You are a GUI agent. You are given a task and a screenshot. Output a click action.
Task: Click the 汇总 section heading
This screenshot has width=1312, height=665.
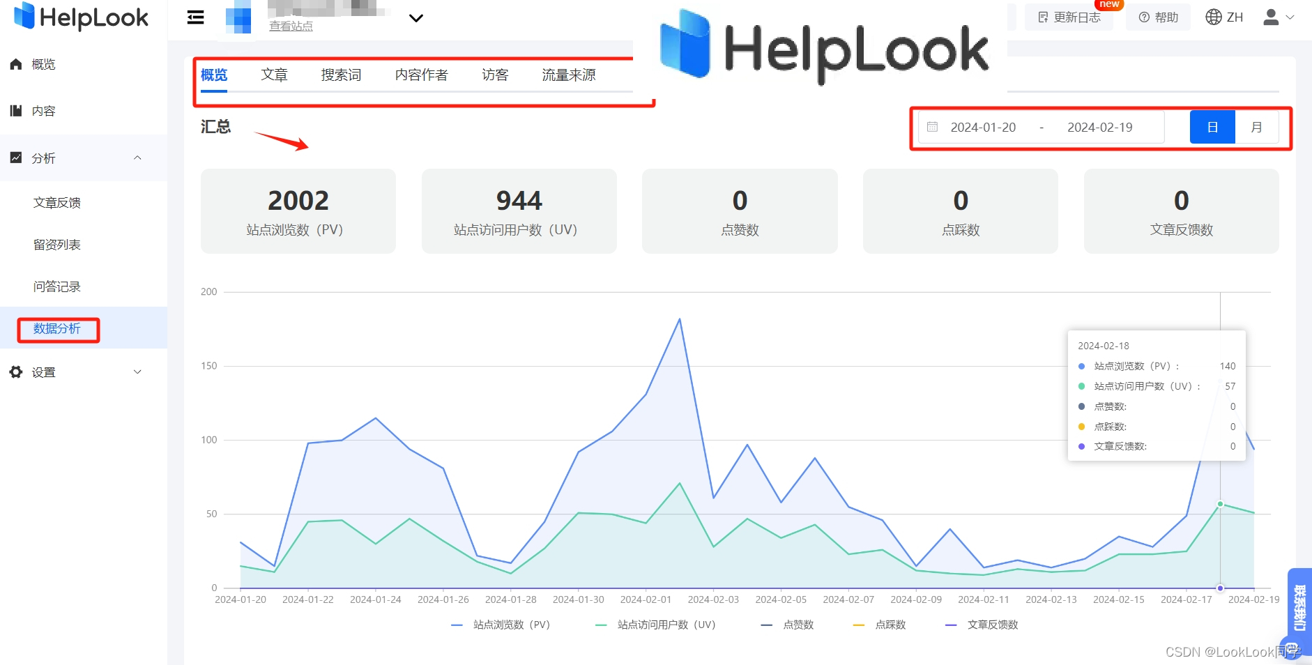215,127
